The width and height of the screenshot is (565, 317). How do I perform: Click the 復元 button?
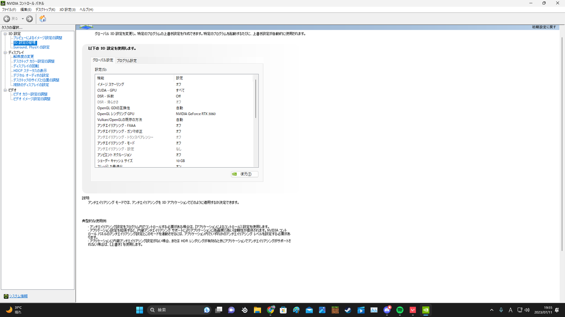pos(244,174)
